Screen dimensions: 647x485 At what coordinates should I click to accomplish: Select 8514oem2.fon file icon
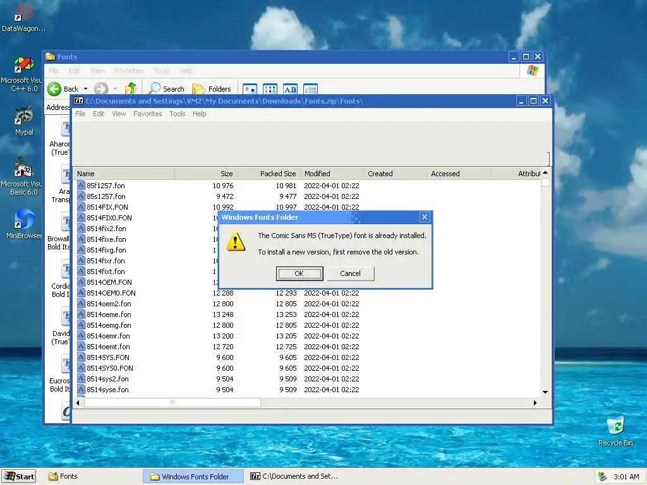click(81, 304)
